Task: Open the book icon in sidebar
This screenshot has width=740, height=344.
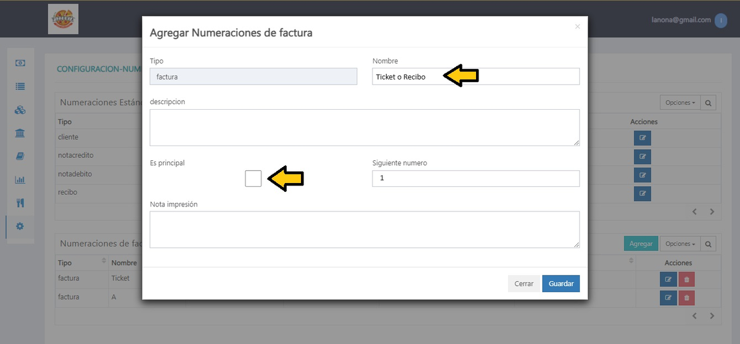Action: pos(20,157)
